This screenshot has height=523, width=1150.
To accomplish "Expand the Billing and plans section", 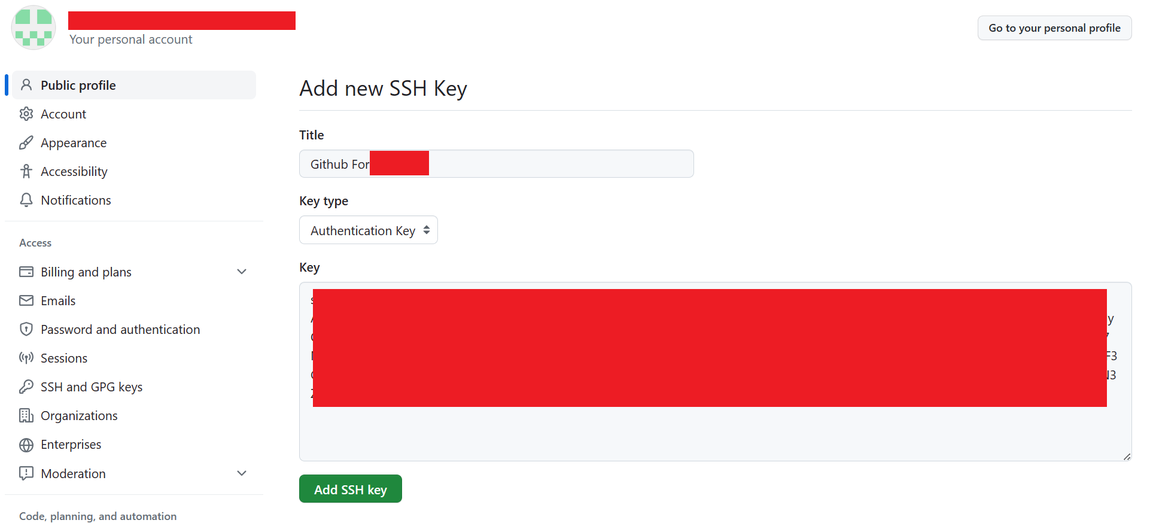I will click(x=242, y=272).
